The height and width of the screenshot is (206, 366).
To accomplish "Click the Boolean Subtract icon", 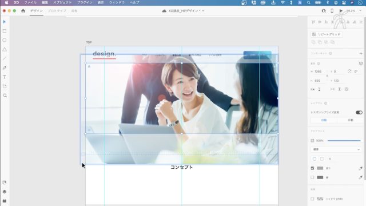I will pyautogui.click(x=320, y=42).
